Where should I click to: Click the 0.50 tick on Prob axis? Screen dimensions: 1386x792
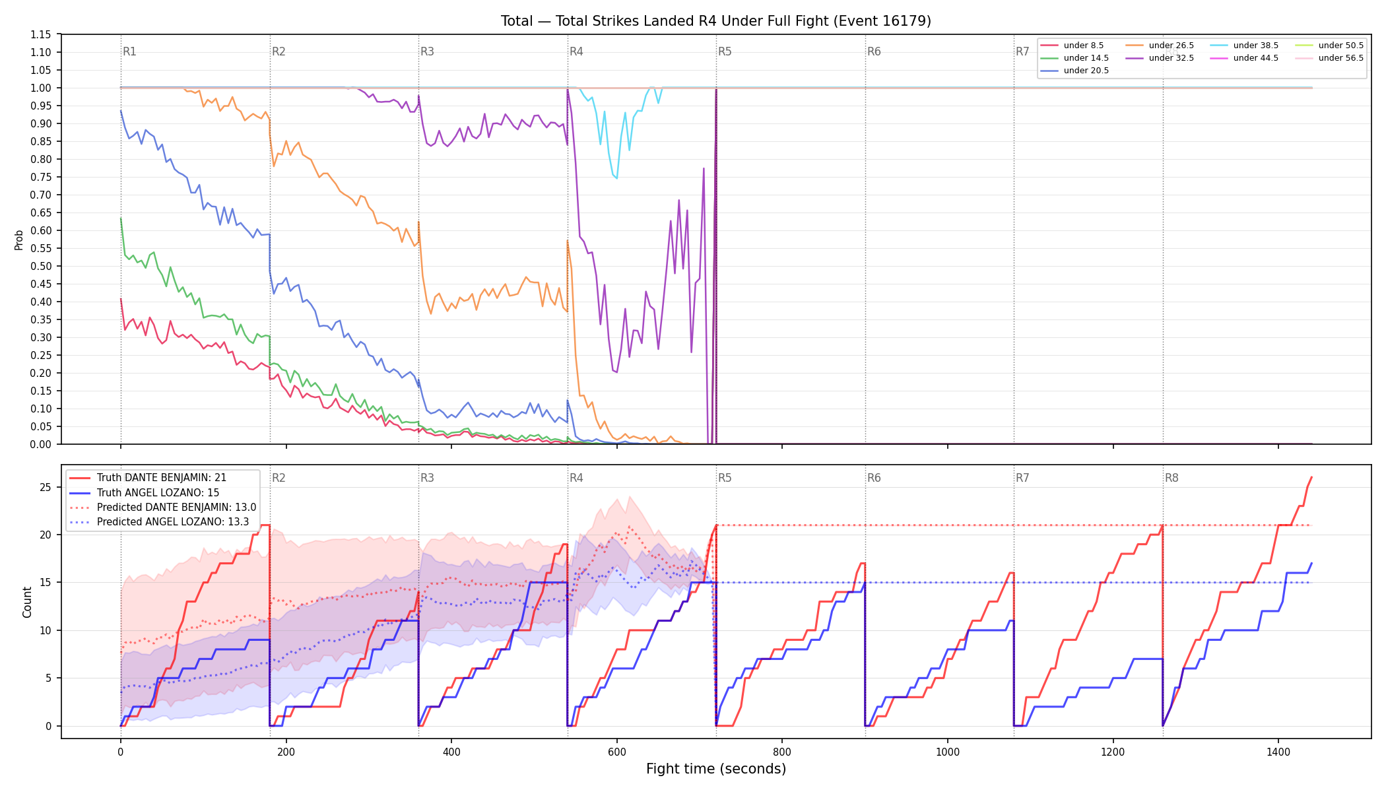point(41,266)
